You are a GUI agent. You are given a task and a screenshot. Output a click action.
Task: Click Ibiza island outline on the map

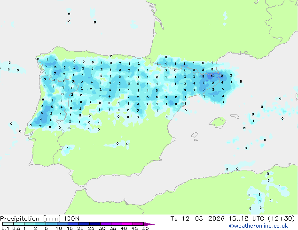point(195,135)
